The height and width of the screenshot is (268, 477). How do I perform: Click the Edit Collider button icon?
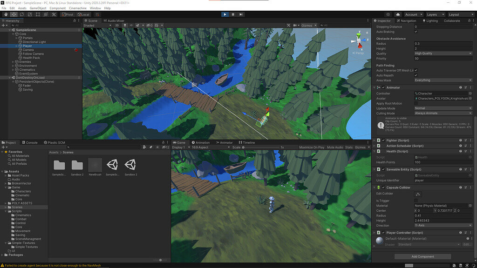tap(418, 194)
